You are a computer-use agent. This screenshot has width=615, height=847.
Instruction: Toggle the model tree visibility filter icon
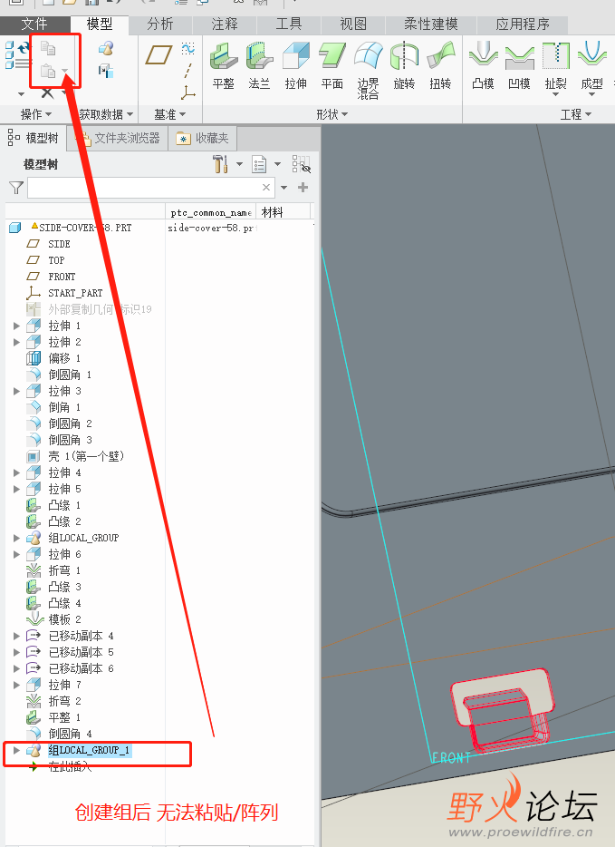coord(301,164)
